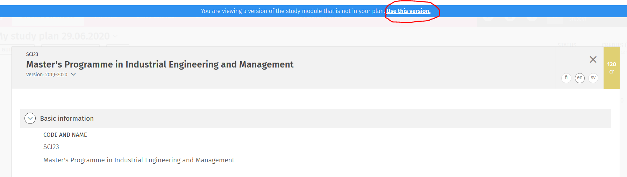Click the CODE AND NAME label
Viewport: 627px width, 177px height.
65,135
